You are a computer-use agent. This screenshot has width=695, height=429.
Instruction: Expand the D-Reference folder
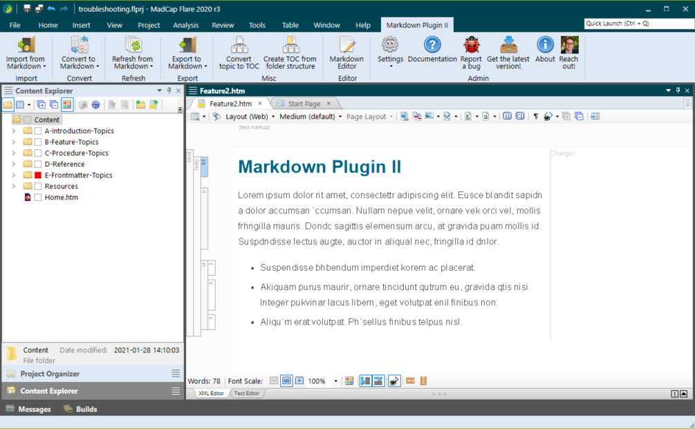pyautogui.click(x=13, y=164)
